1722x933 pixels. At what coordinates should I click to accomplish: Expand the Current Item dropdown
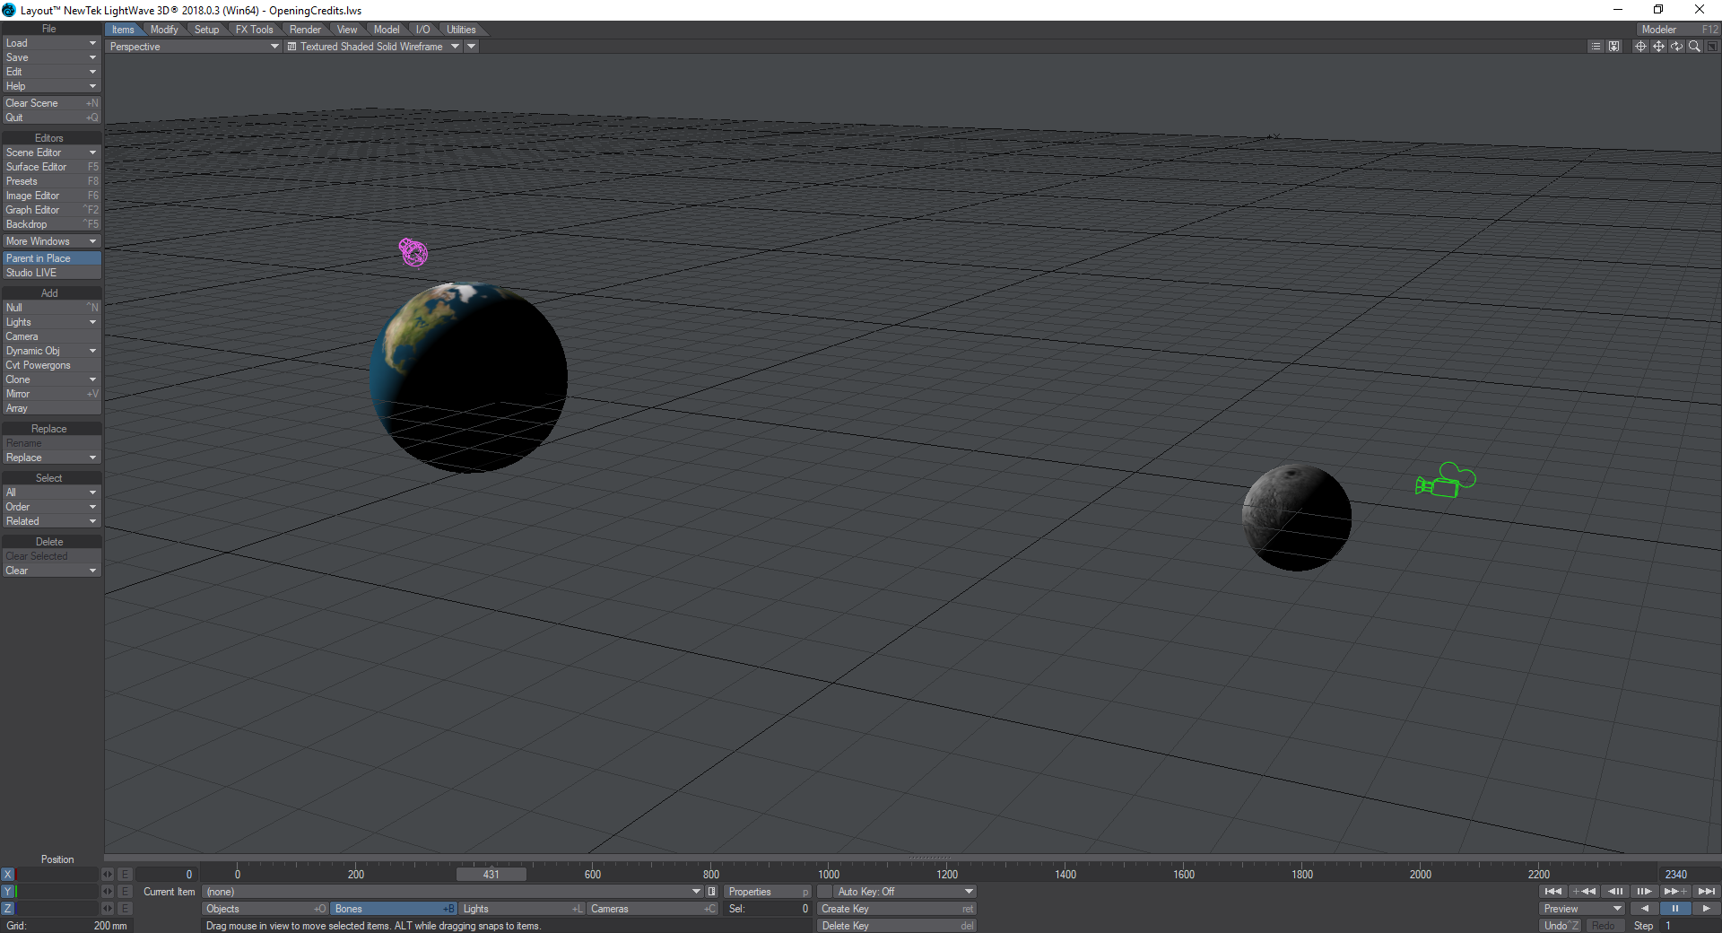(x=696, y=892)
